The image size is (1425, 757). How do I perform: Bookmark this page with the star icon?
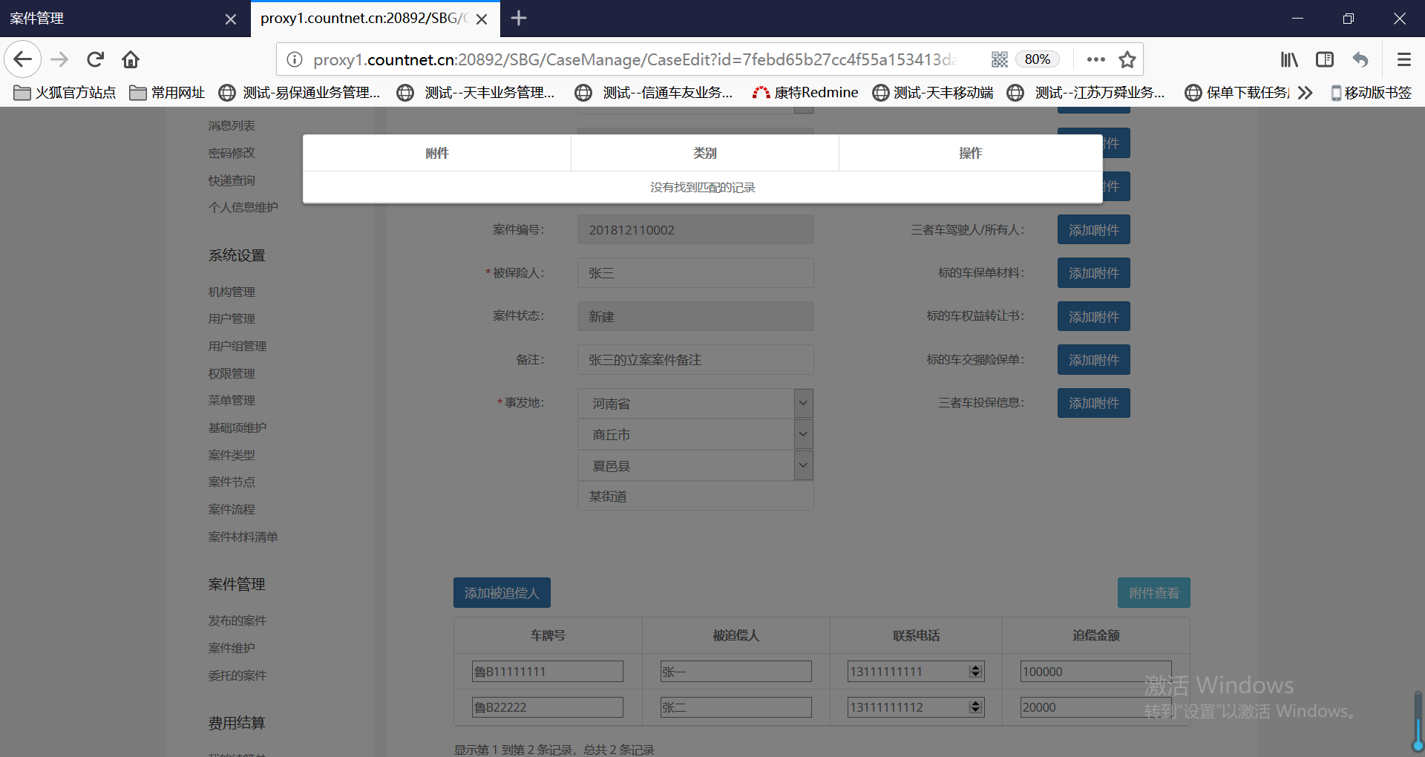[x=1127, y=59]
